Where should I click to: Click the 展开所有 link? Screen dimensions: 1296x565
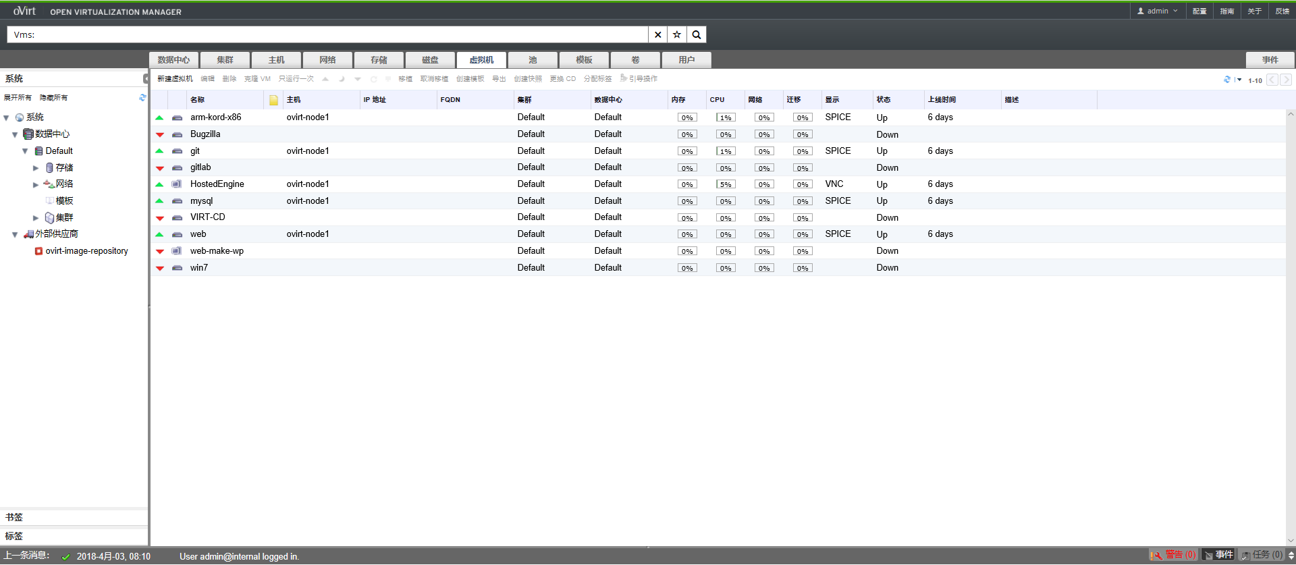pos(18,98)
